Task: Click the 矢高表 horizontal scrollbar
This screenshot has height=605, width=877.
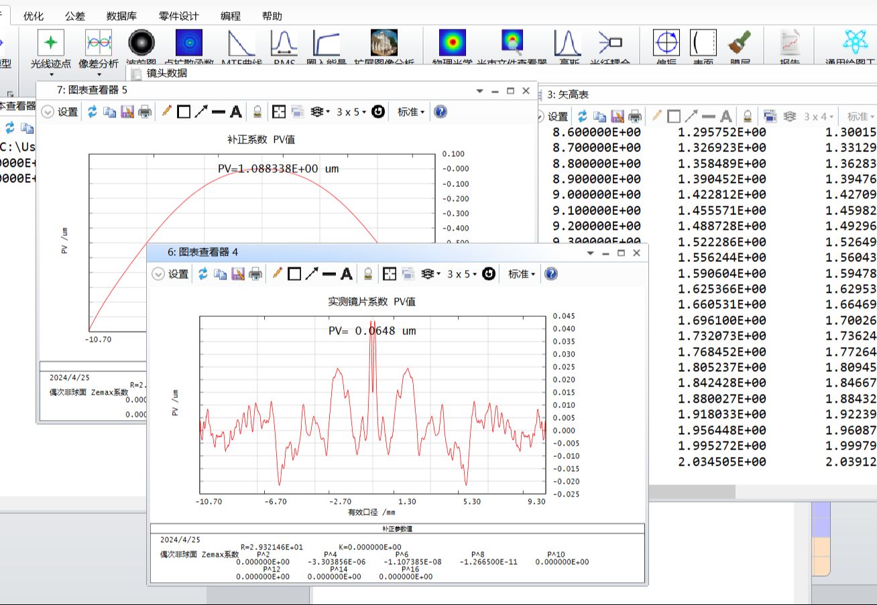Action: (x=692, y=492)
